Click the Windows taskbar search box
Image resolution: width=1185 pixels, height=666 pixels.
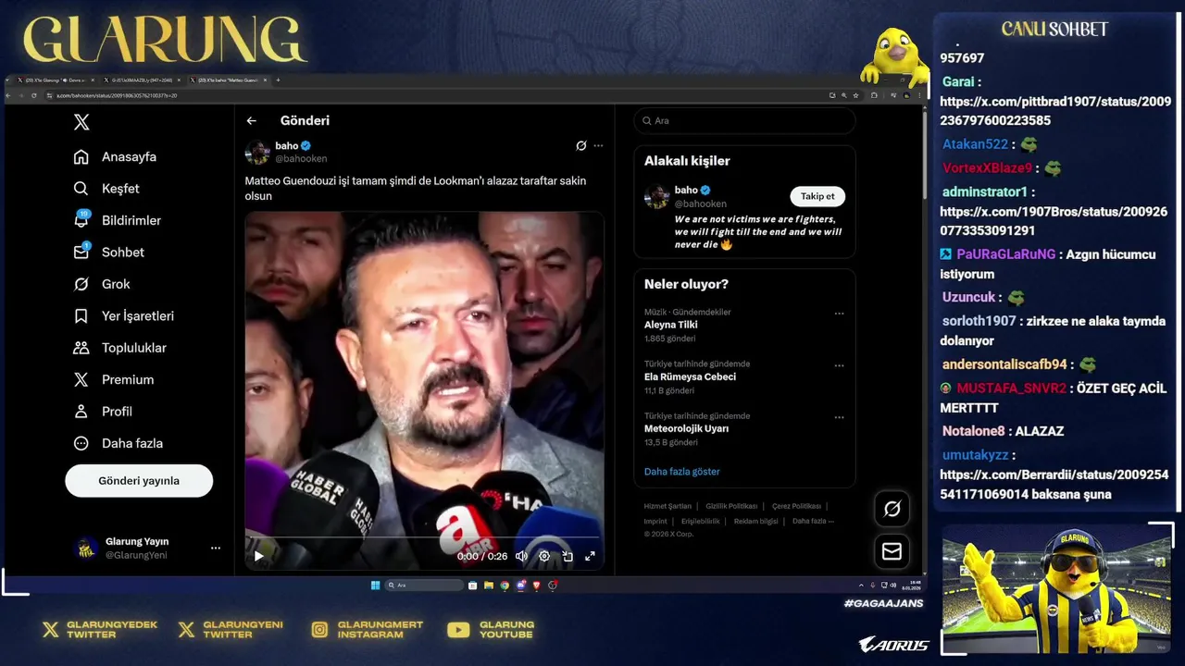[424, 585]
